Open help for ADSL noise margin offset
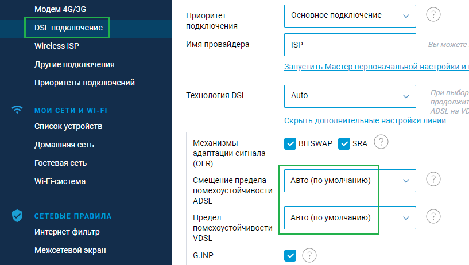 click(x=433, y=180)
